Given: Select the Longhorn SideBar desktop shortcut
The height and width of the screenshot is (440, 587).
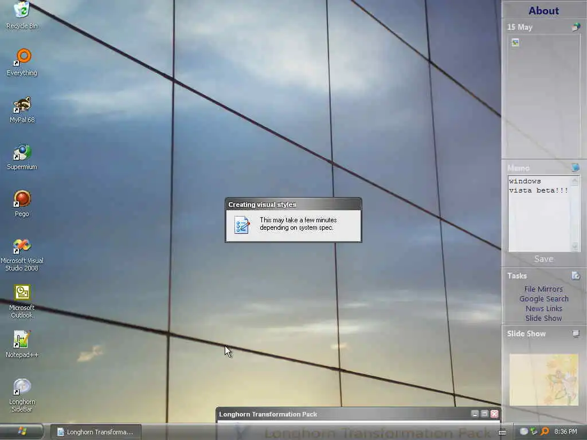Looking at the screenshot, I should point(22,395).
